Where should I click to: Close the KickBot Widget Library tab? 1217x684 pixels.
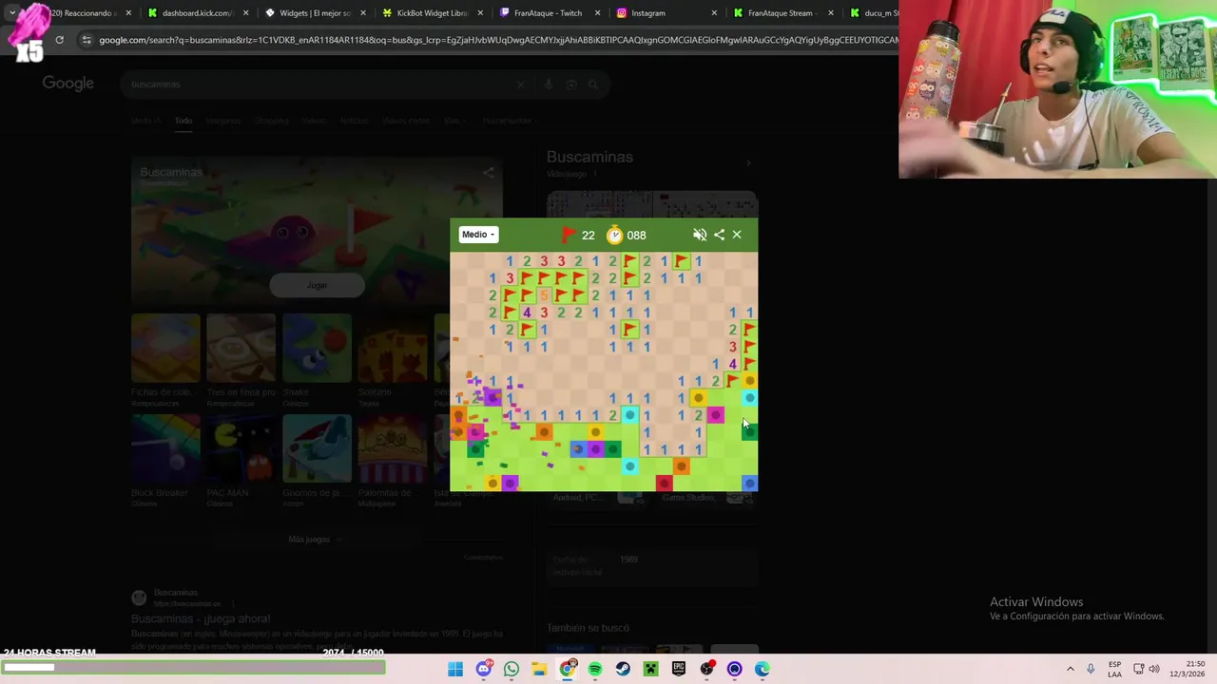click(x=480, y=13)
